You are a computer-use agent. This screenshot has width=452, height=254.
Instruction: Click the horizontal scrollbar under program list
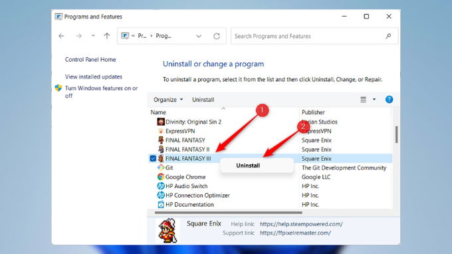point(228,213)
